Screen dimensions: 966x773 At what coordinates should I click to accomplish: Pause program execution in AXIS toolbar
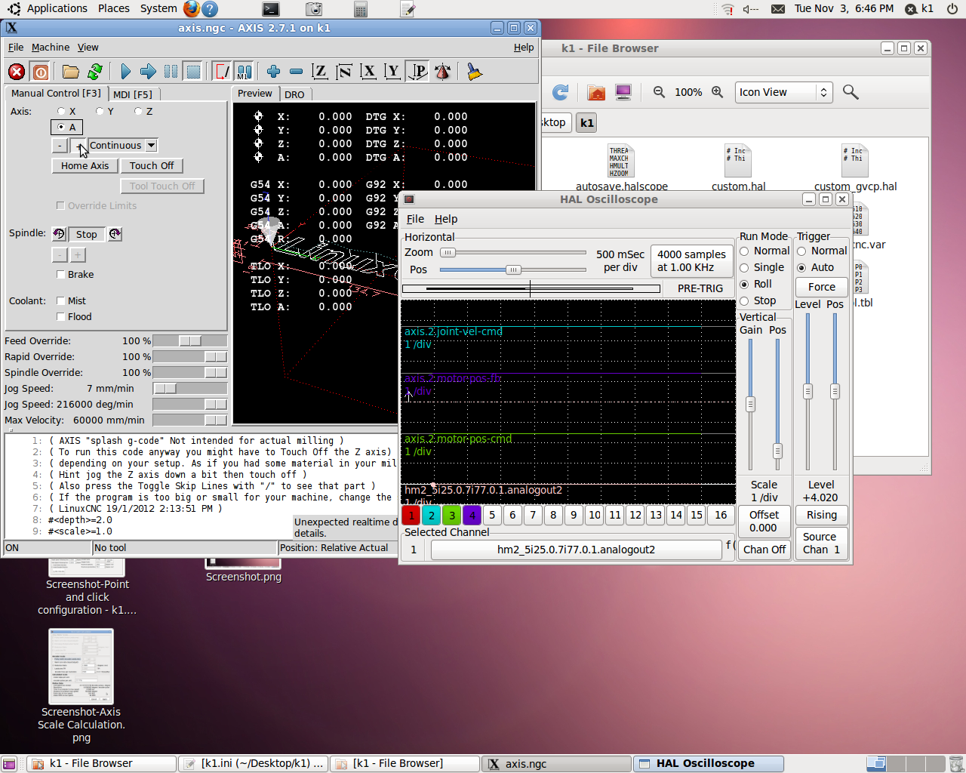(171, 72)
